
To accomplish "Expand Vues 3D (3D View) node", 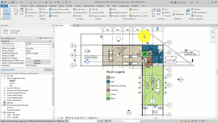I will pyautogui.click(x=4, y=88).
